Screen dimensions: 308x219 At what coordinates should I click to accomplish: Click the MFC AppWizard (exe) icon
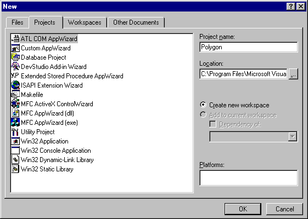[x=15, y=123]
